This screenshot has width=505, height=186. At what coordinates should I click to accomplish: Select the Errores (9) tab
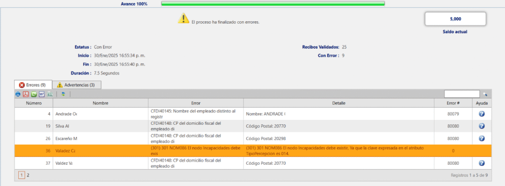[33, 85]
